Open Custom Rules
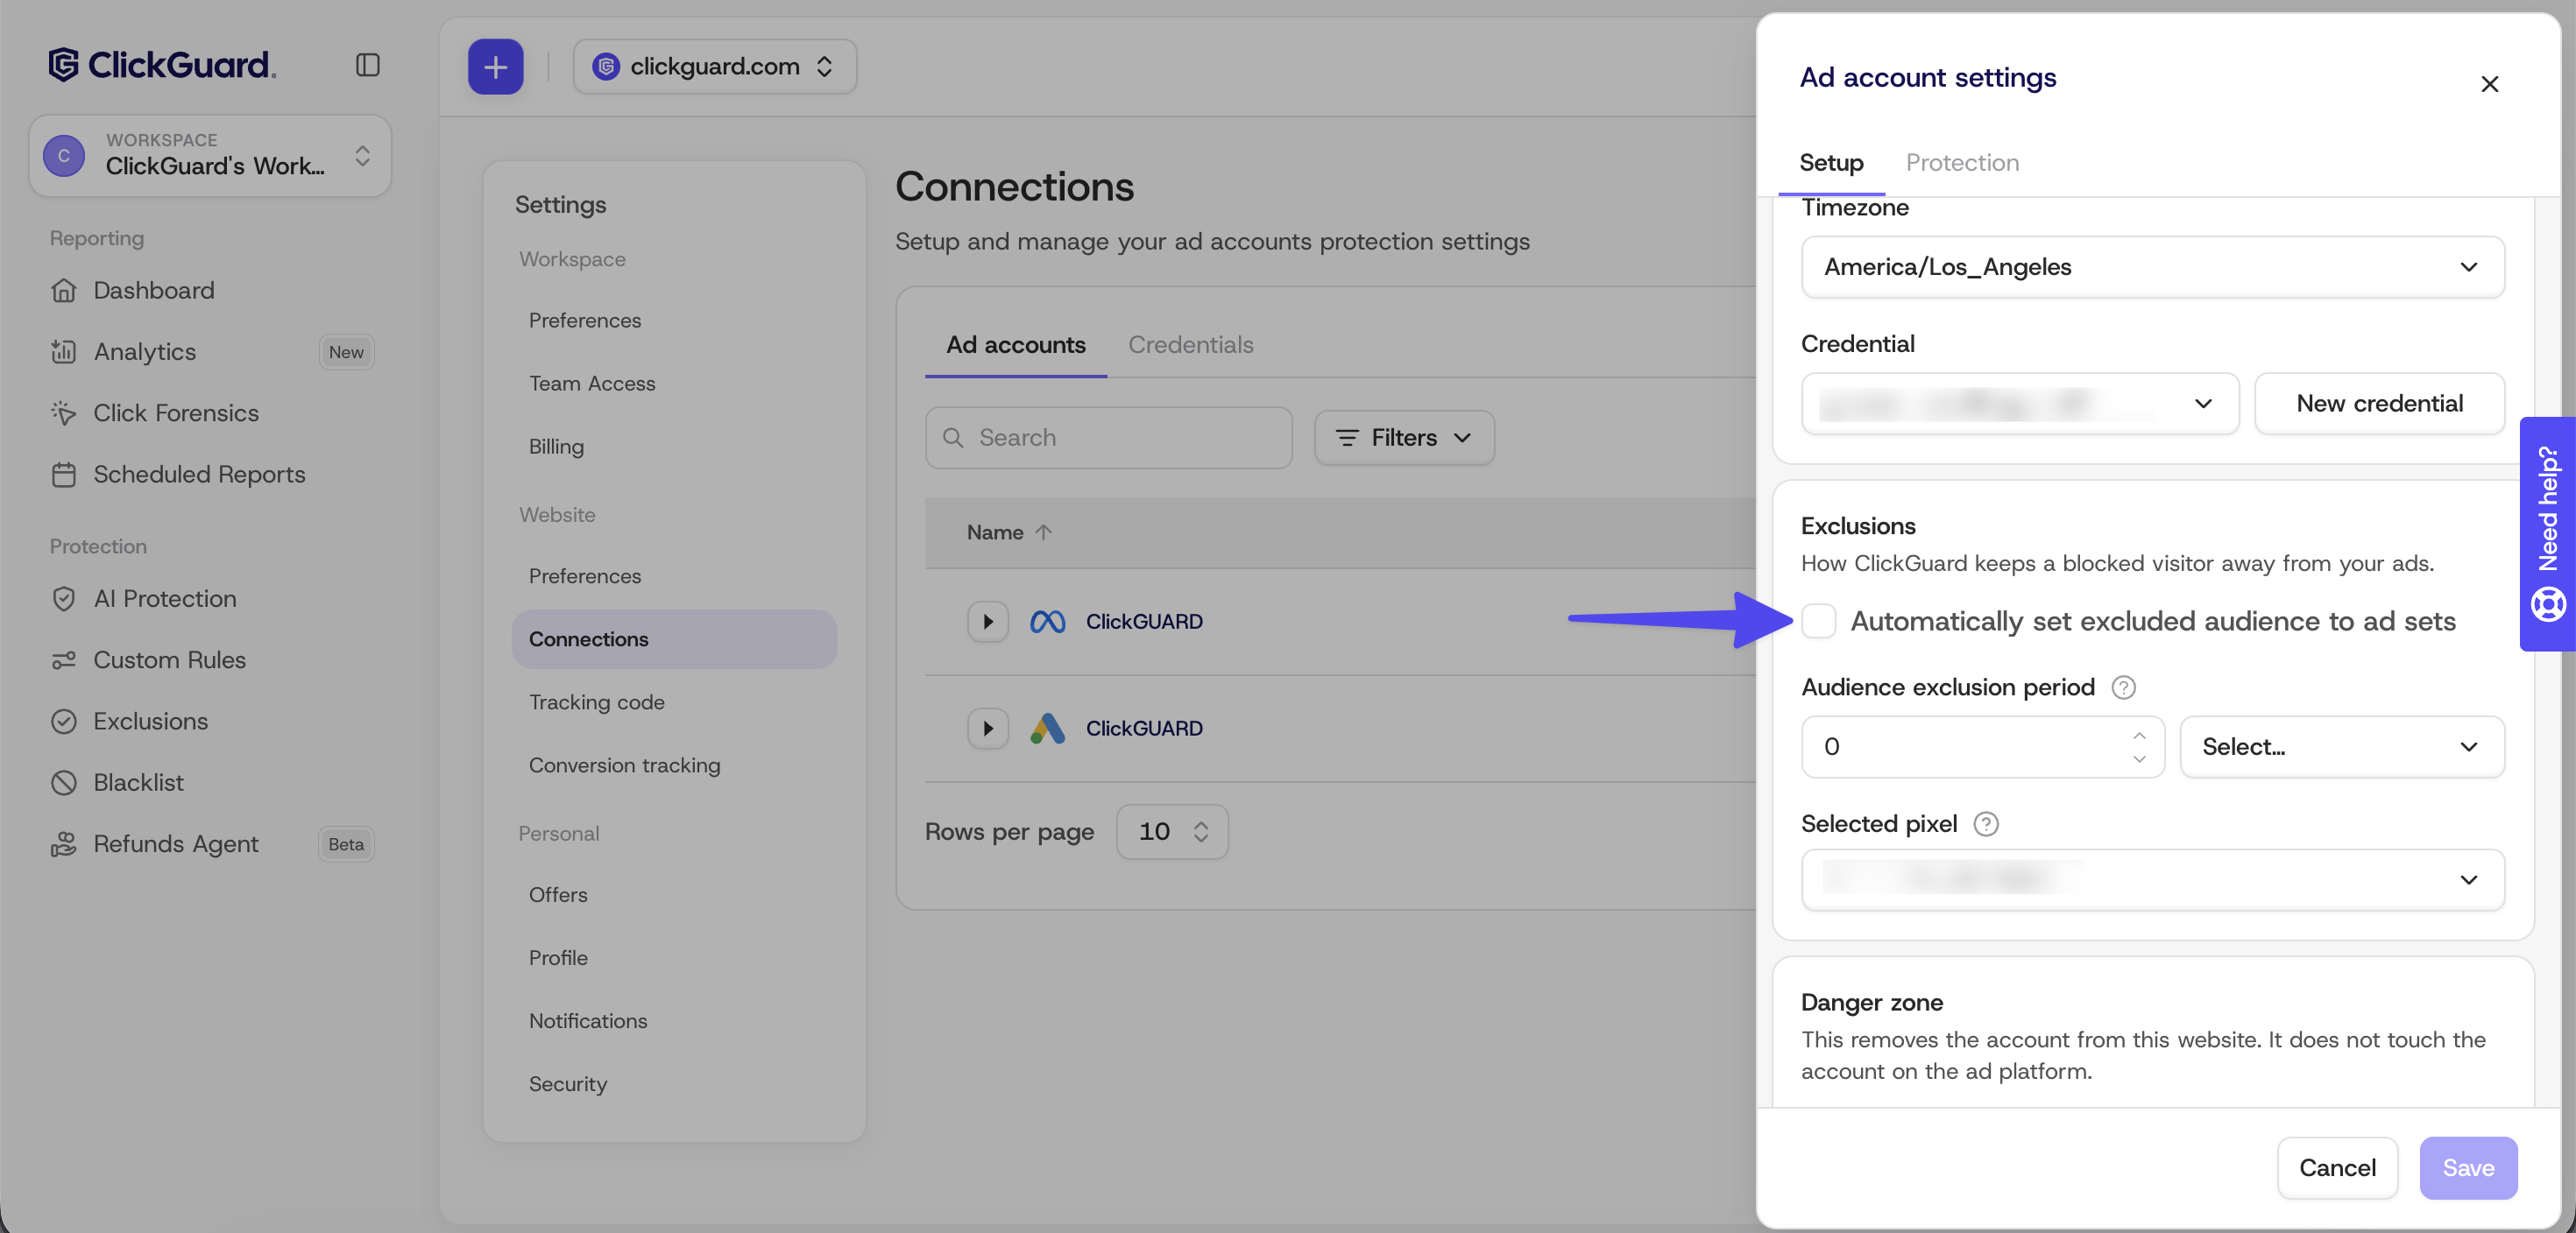 coord(169,659)
